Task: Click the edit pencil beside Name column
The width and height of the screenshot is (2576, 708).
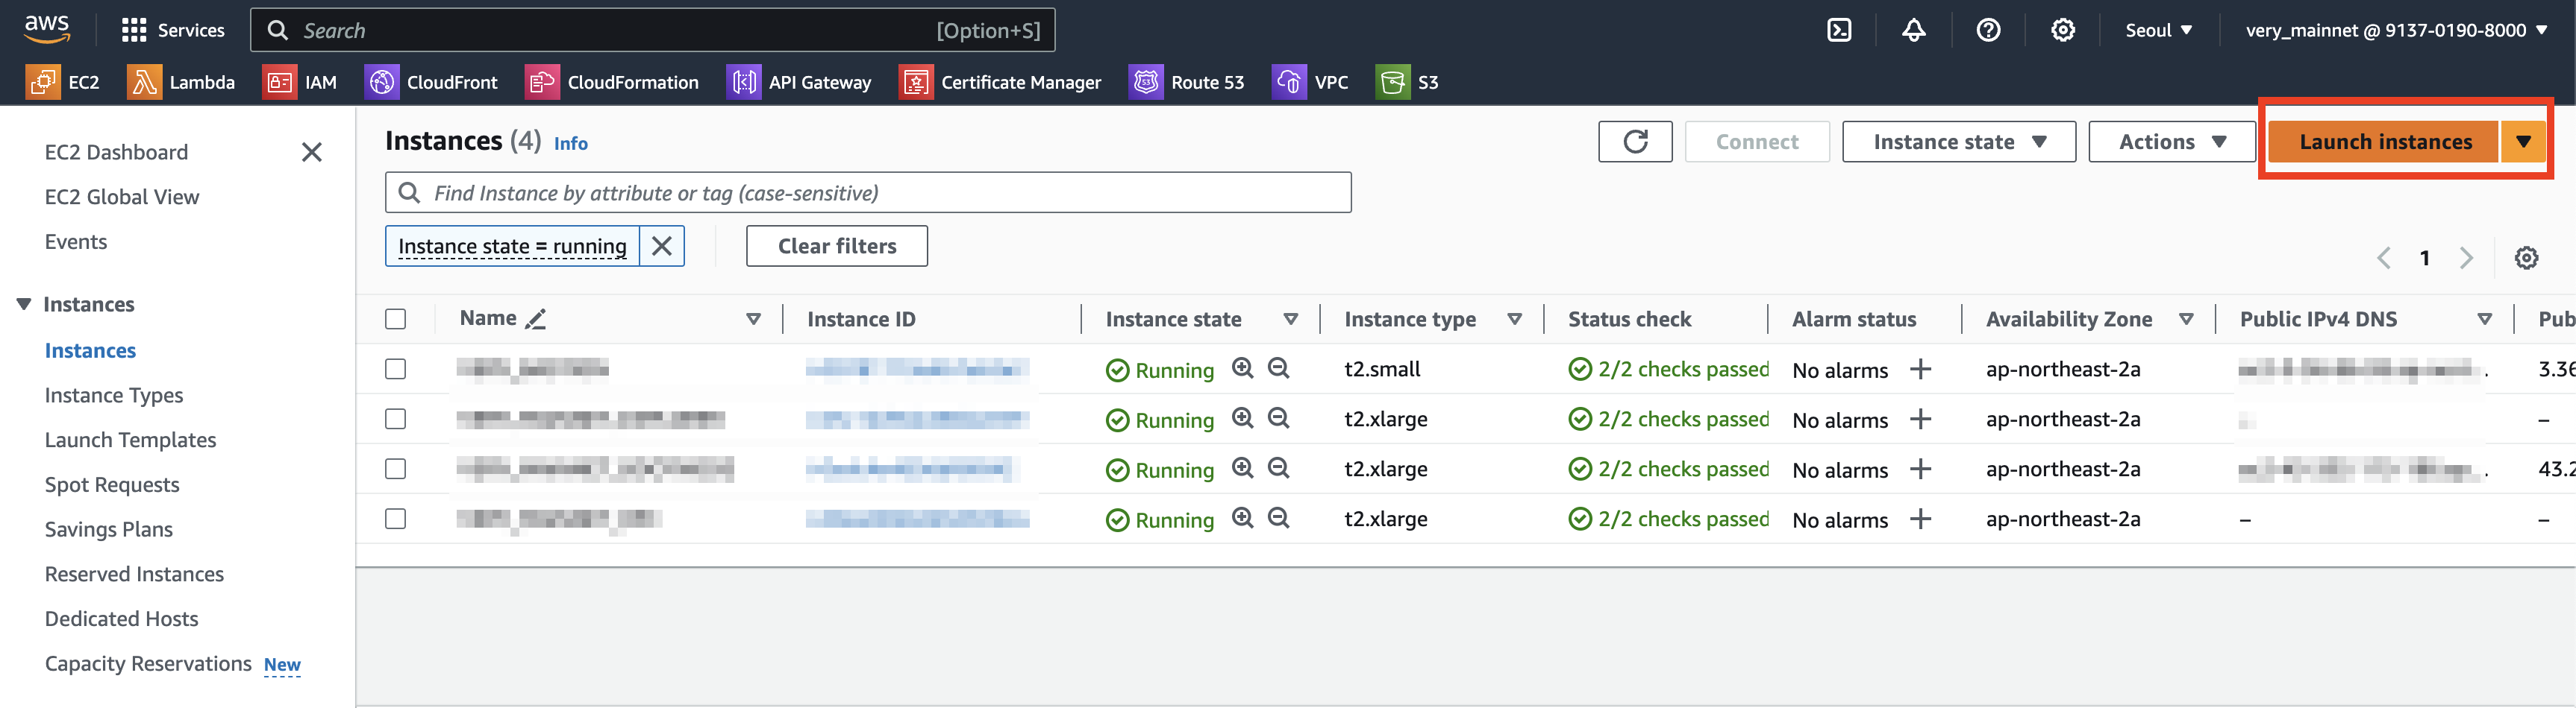Action: pyautogui.click(x=536, y=320)
